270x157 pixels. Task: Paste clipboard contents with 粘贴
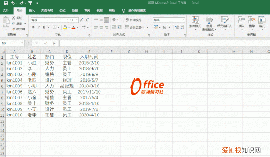point(6,22)
